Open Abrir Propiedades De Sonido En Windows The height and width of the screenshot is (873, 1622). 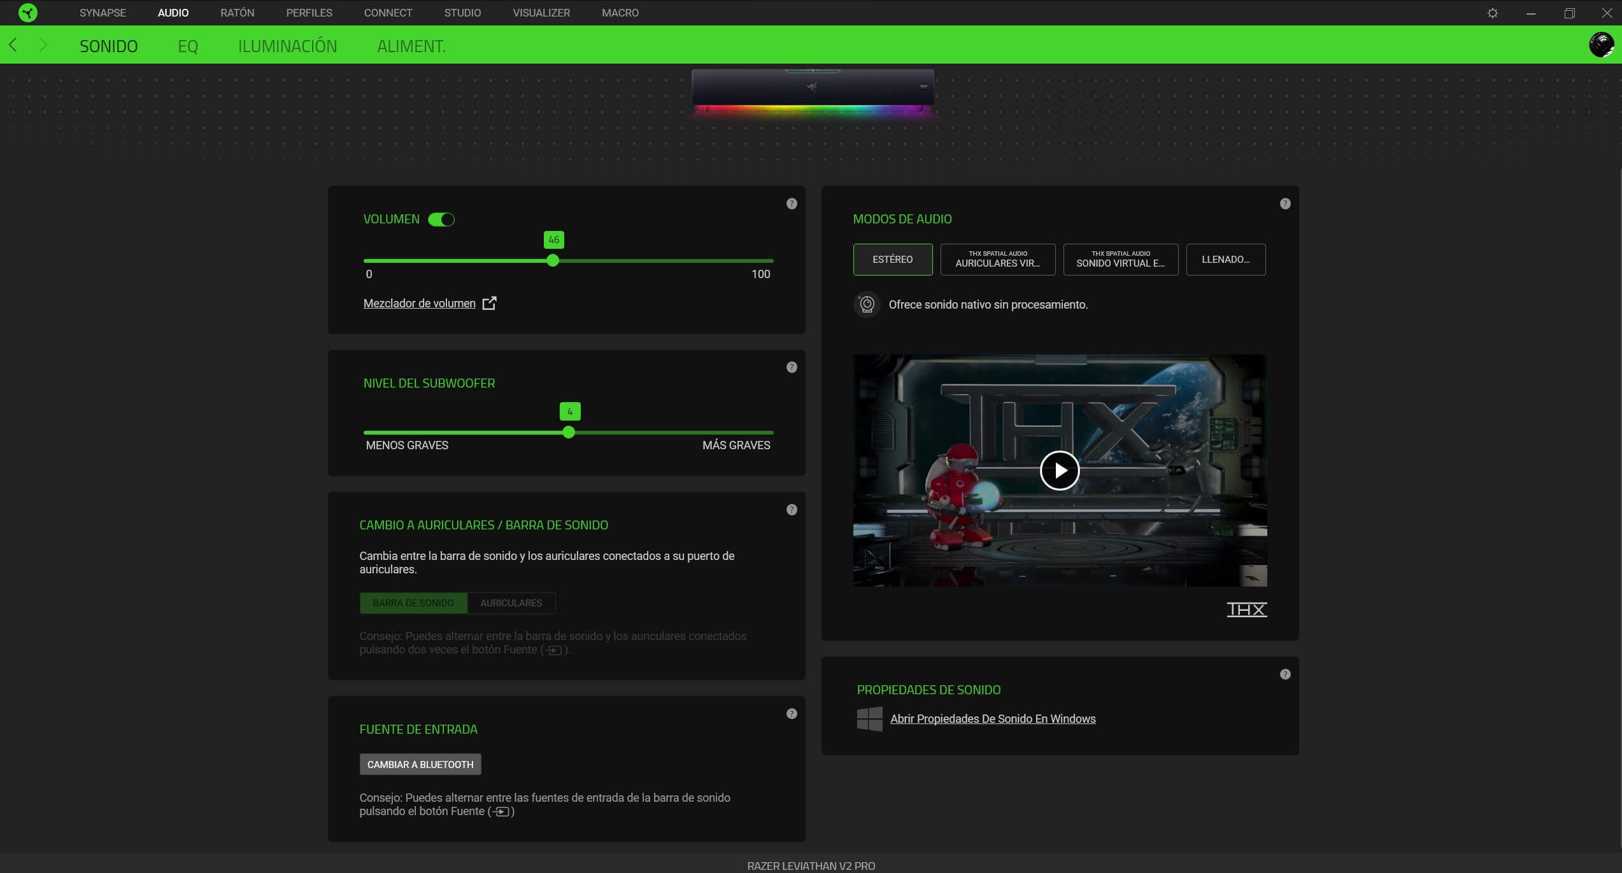coord(993,719)
